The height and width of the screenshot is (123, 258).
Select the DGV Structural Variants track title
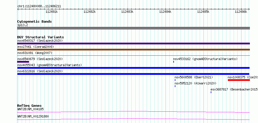pyautogui.click(x=41, y=37)
